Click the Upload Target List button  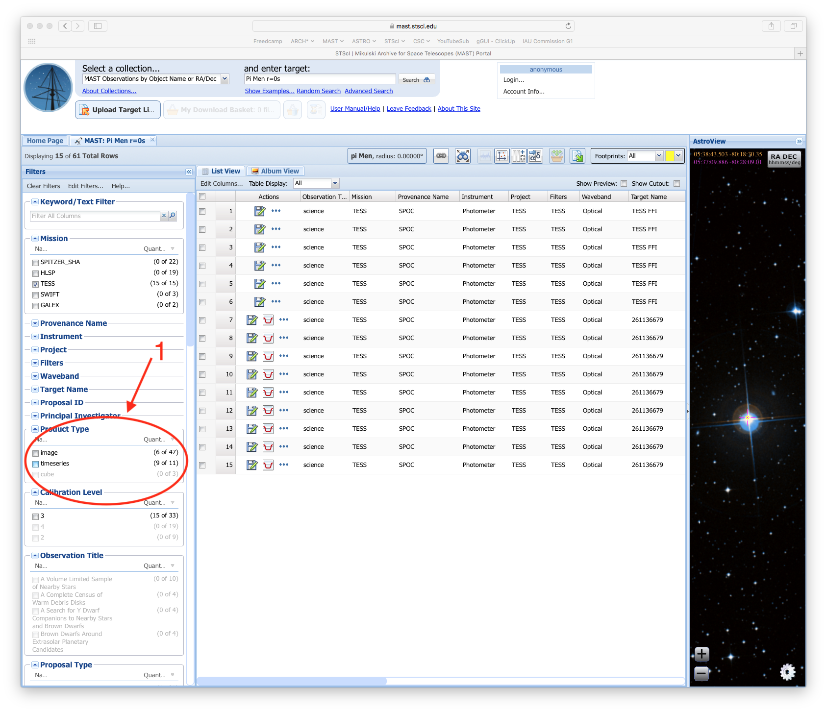[x=118, y=110]
